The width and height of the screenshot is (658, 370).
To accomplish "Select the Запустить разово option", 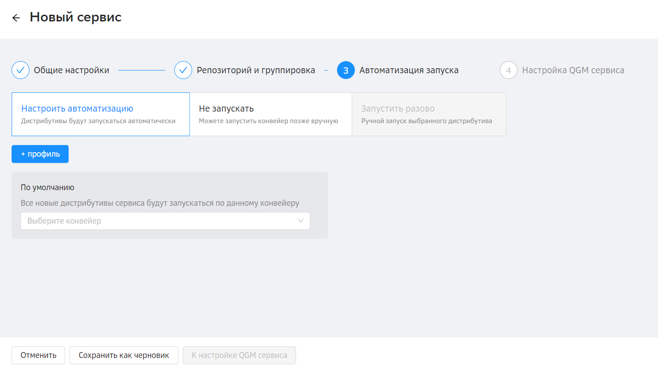I will click(429, 114).
